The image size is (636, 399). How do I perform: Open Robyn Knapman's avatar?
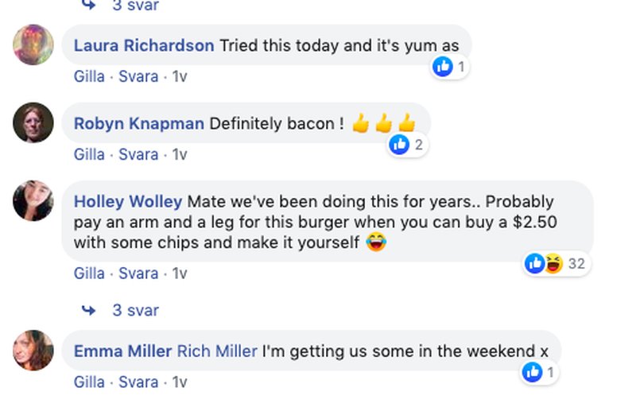point(33,122)
